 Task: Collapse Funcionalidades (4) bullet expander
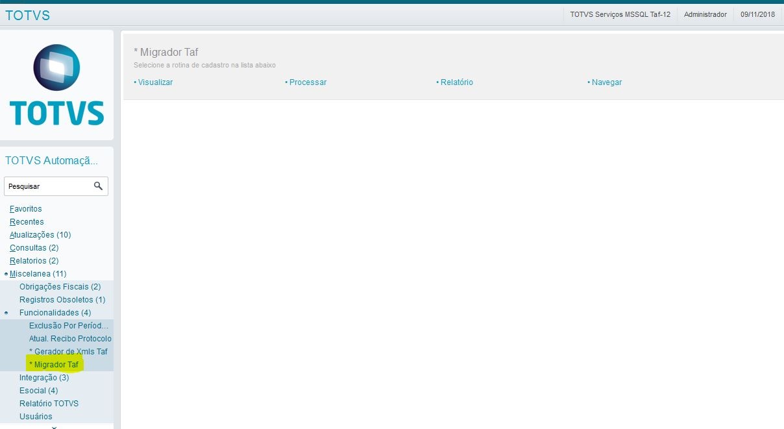[x=6, y=313]
